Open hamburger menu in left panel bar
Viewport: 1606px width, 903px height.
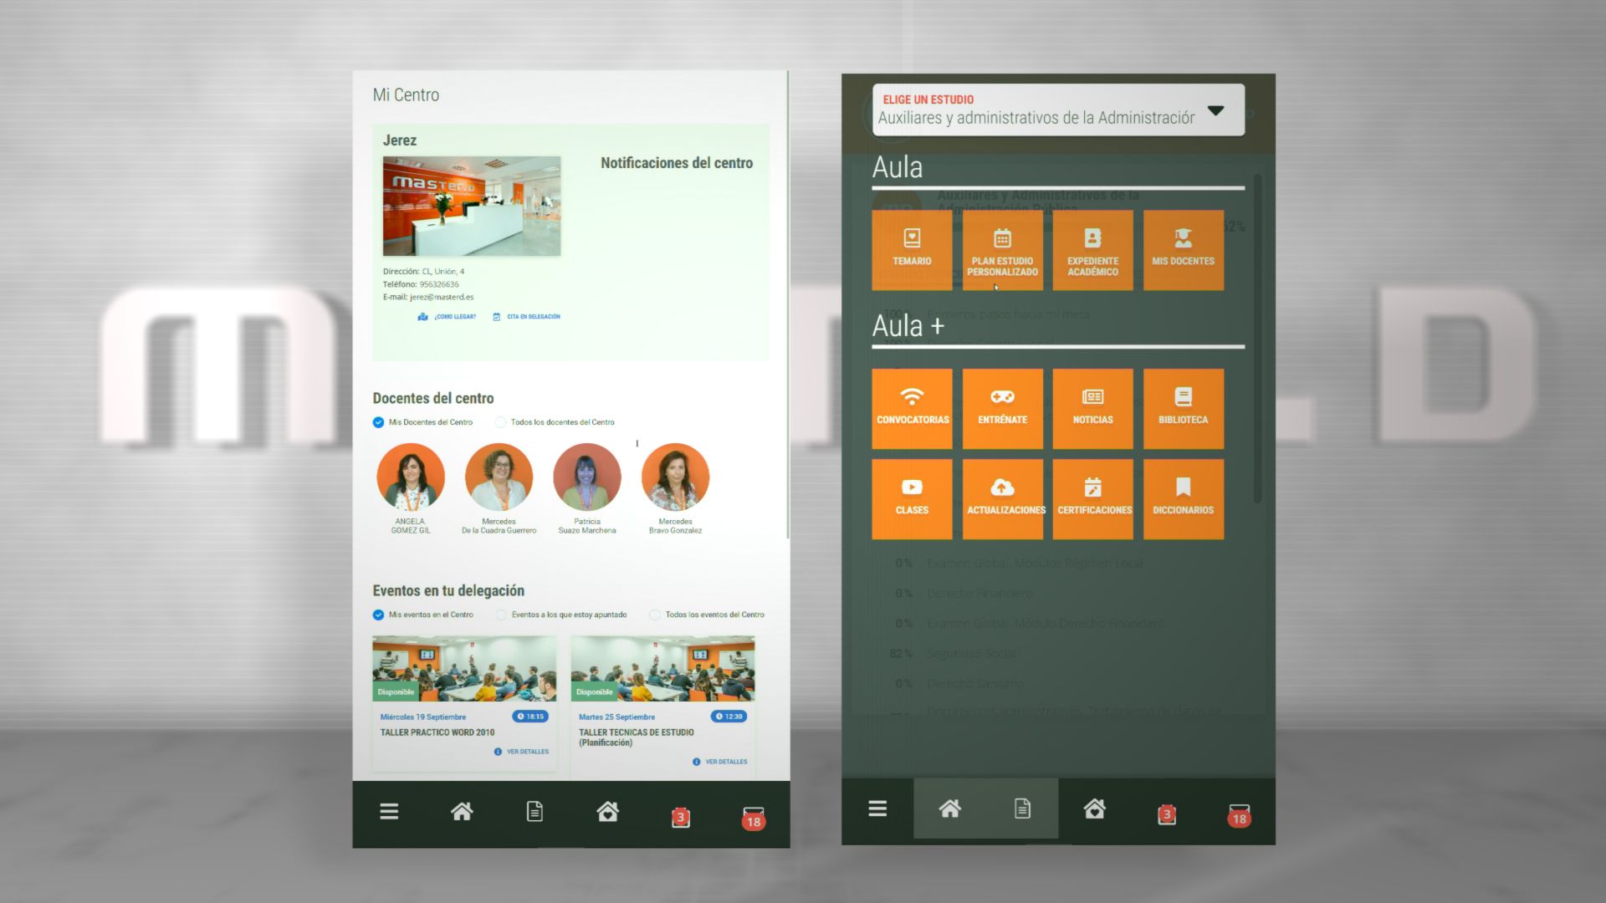[x=389, y=812]
